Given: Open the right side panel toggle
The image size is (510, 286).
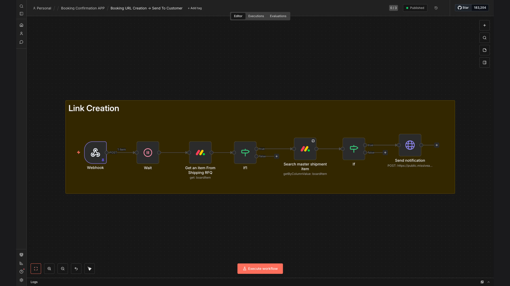Looking at the screenshot, I should click(484, 63).
